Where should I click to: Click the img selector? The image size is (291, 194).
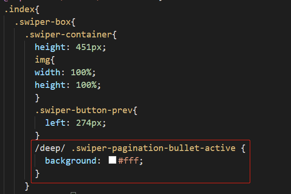pyautogui.click(x=43, y=60)
